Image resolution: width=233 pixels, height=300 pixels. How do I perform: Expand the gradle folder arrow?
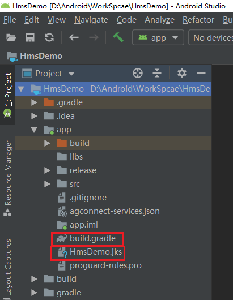(34, 293)
